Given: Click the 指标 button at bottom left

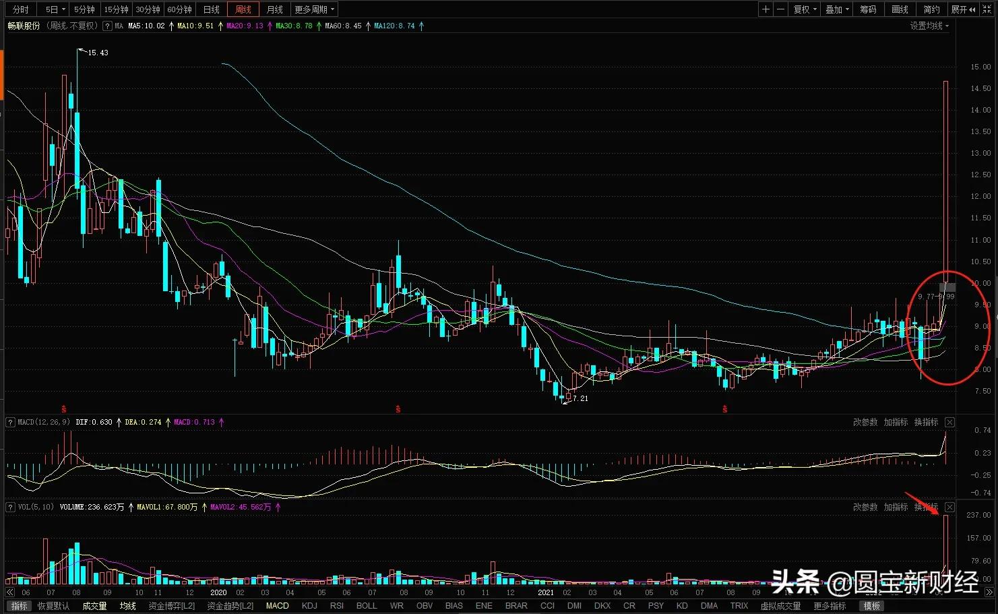Looking at the screenshot, I should point(20,606).
